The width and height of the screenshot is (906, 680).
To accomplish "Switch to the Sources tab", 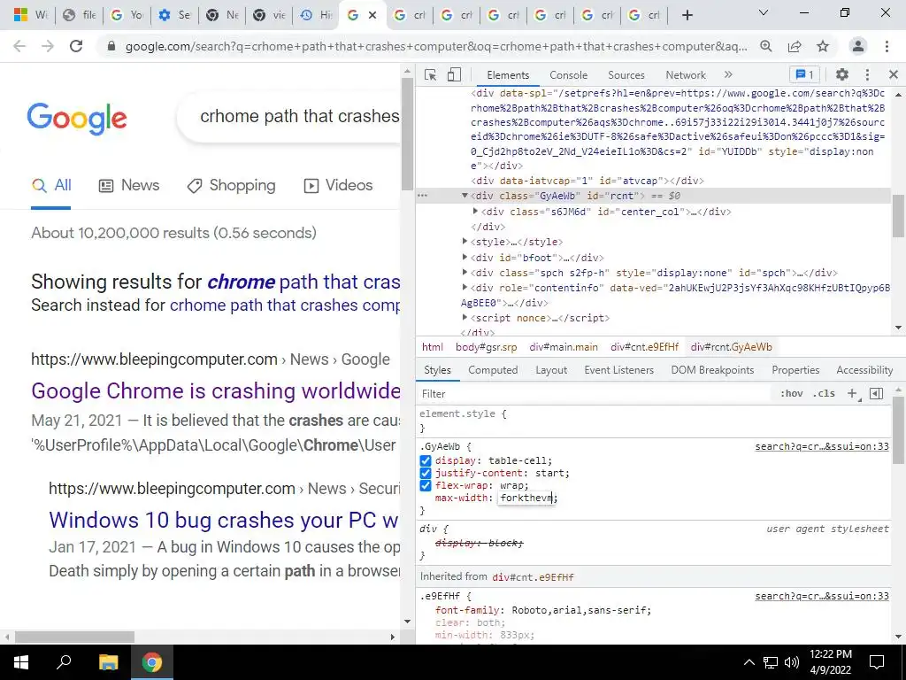I will pyautogui.click(x=626, y=75).
